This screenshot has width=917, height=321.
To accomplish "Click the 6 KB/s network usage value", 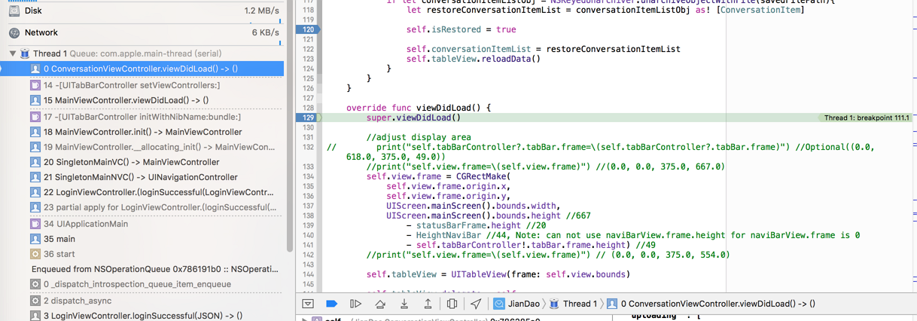I will click(266, 32).
